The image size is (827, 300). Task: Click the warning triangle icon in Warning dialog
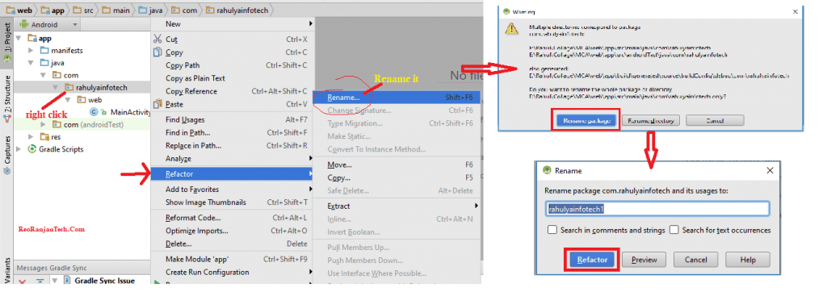tap(511, 29)
